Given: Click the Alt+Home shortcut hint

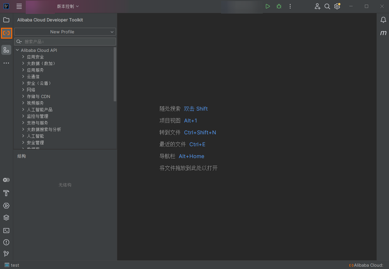Looking at the screenshot, I should [191, 156].
